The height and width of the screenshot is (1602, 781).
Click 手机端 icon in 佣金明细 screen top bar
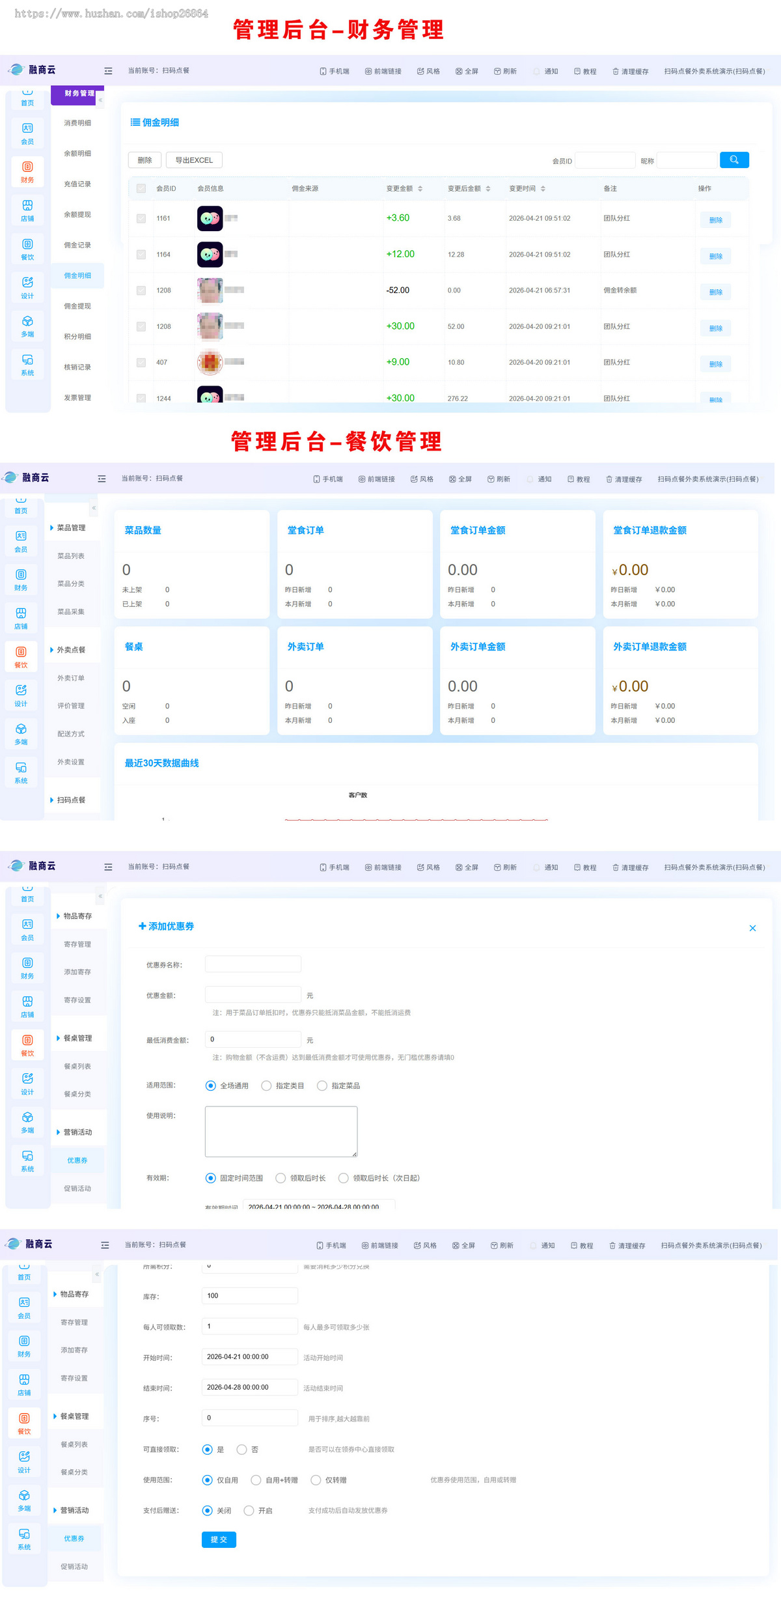pos(323,72)
